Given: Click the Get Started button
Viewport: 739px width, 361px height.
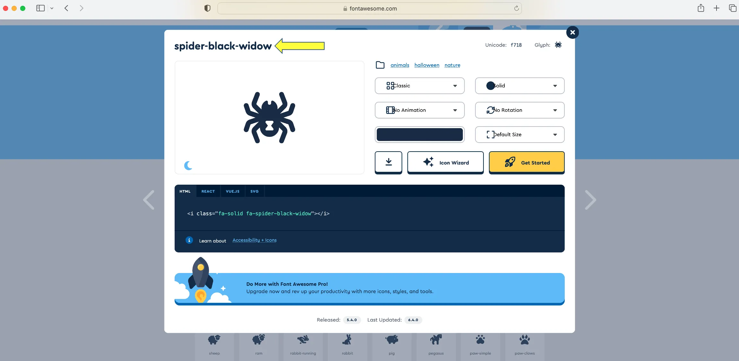Looking at the screenshot, I should [x=526, y=163].
